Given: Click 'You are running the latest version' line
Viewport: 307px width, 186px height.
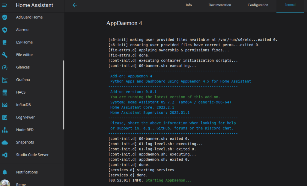Looking at the screenshot, I should click(165, 97).
